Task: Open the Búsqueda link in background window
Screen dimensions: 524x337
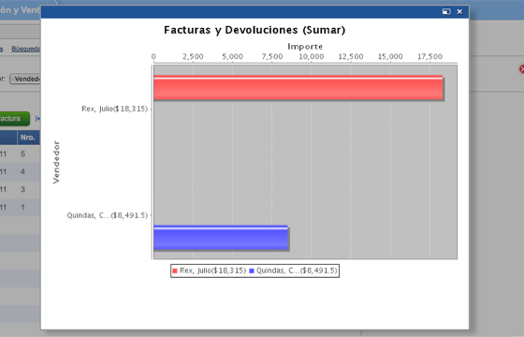Action: (26, 49)
